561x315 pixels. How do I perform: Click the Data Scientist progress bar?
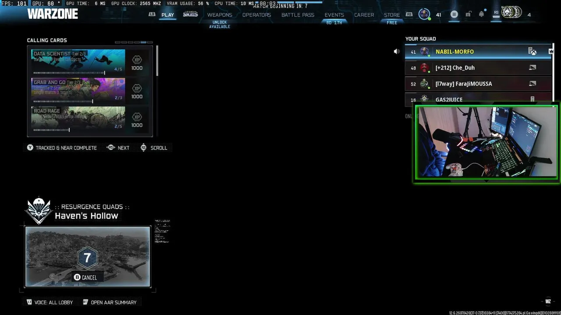click(69, 73)
